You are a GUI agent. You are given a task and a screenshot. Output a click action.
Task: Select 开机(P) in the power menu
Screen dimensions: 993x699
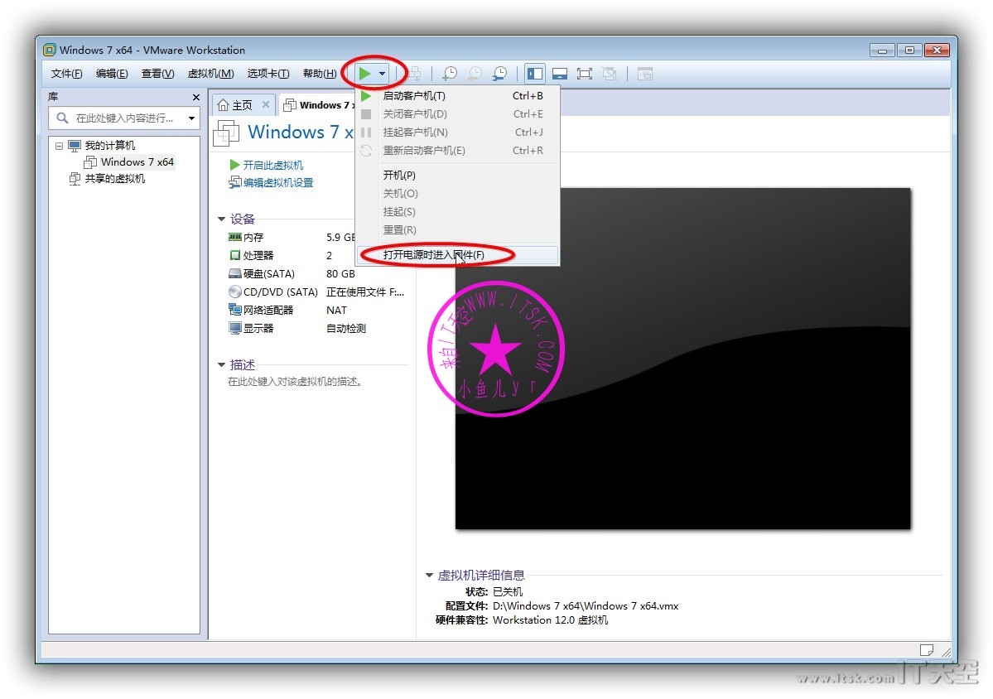pos(399,176)
